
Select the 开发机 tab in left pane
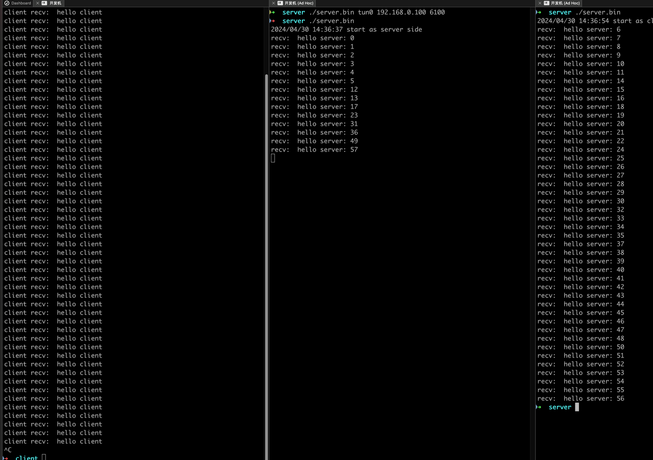tap(52, 3)
